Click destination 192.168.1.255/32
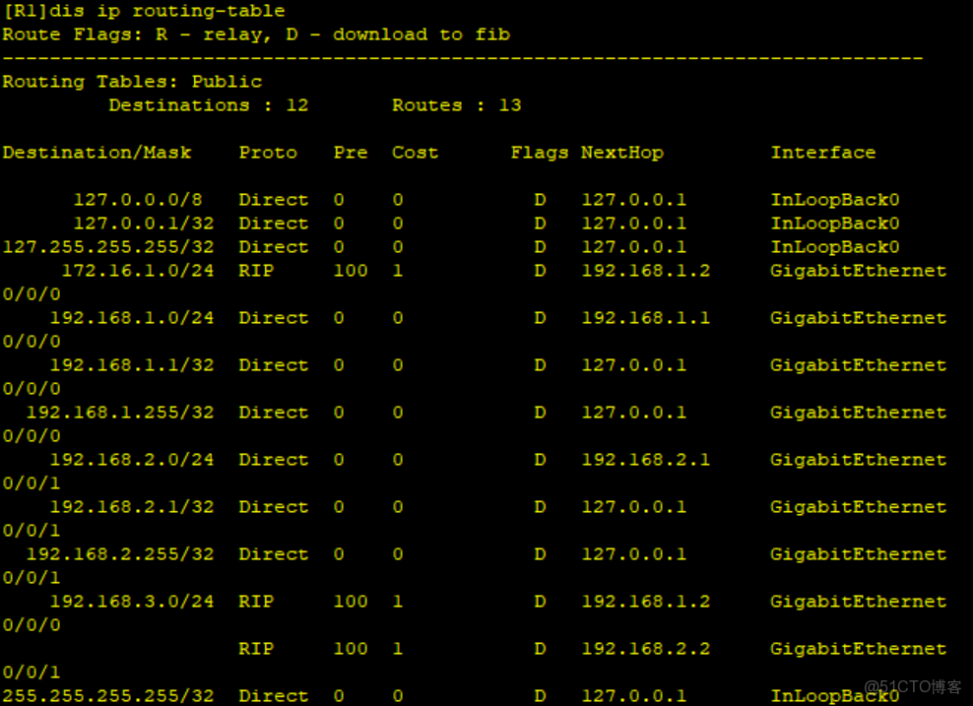 coord(120,413)
